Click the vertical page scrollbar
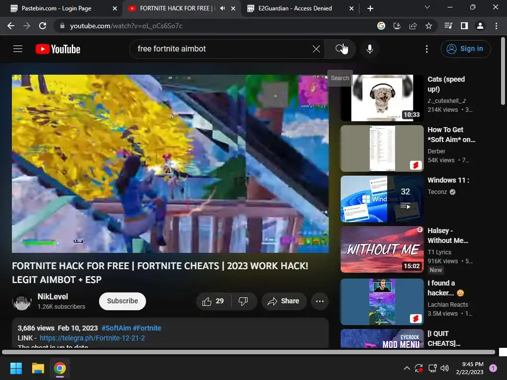This screenshot has height=380, width=507. [503, 71]
